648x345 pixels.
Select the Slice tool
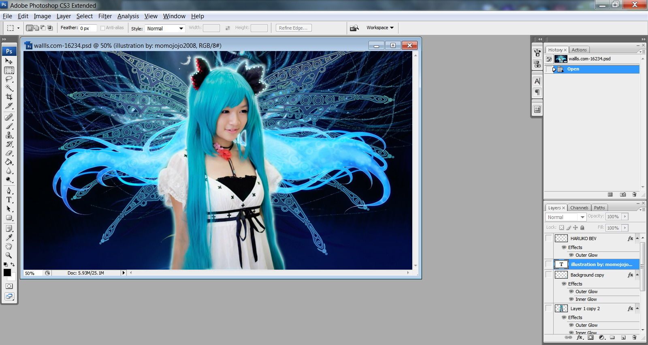pyautogui.click(x=9, y=106)
